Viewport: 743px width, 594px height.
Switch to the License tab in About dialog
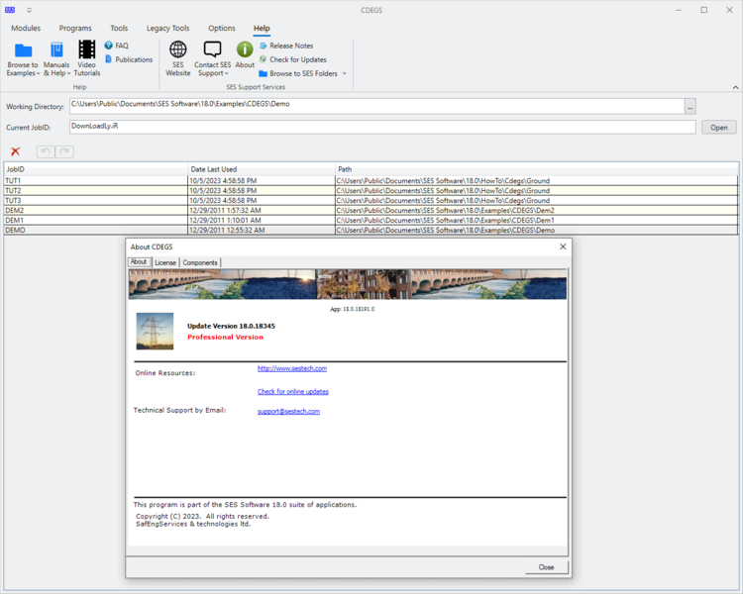[164, 262]
